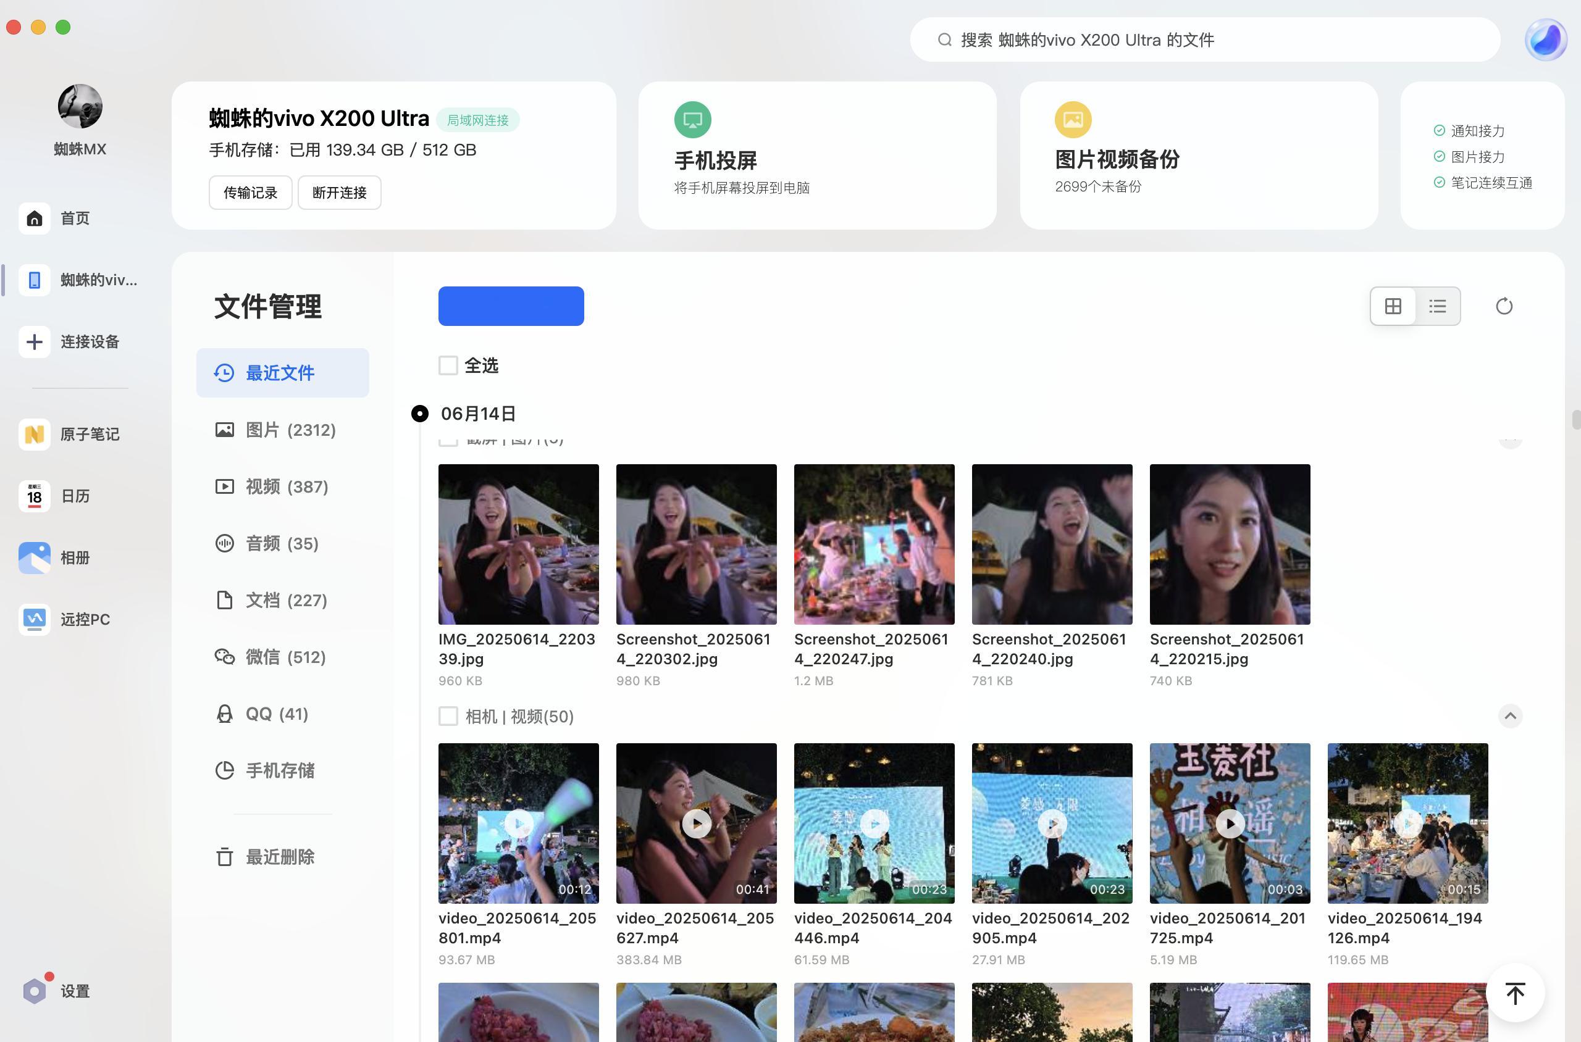Open video_20250614_202905.mp4 thumbnail

point(1052,823)
